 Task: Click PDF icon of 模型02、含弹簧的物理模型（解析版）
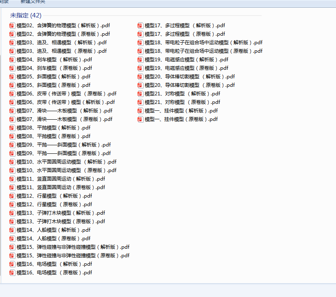point(12,26)
